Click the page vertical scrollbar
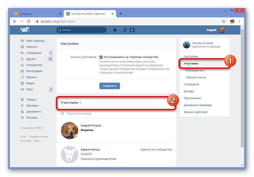 click(x=242, y=88)
